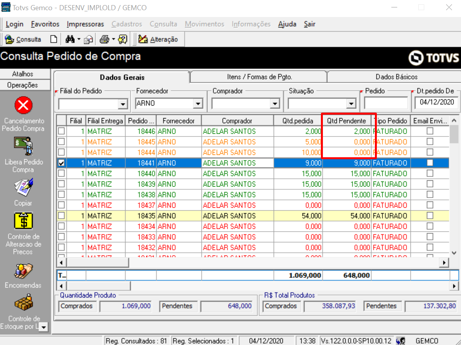Click the printer icon in toolbar
The height and width of the screenshot is (345, 461).
click(104, 39)
